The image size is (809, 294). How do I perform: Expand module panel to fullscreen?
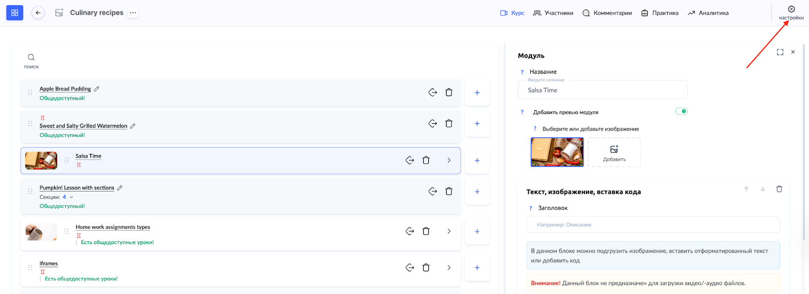(780, 52)
